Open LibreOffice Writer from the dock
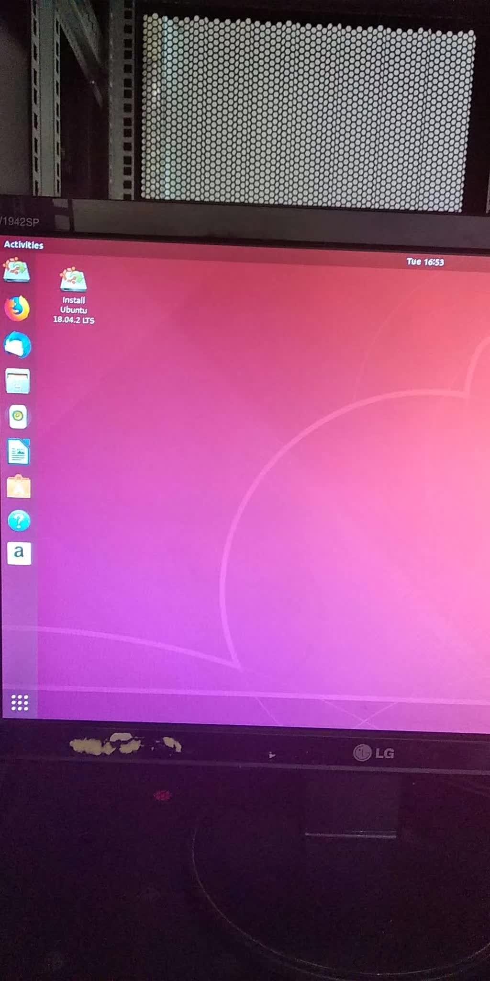The height and width of the screenshot is (981, 490). point(19,452)
